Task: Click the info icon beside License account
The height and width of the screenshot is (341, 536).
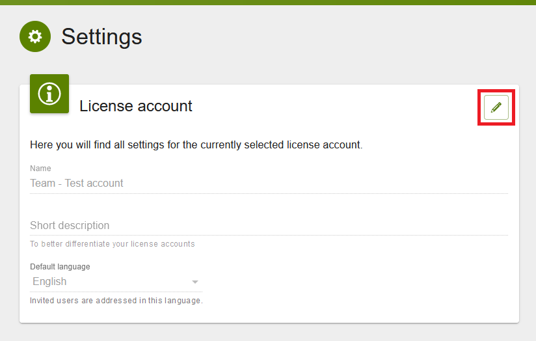Action: [49, 94]
